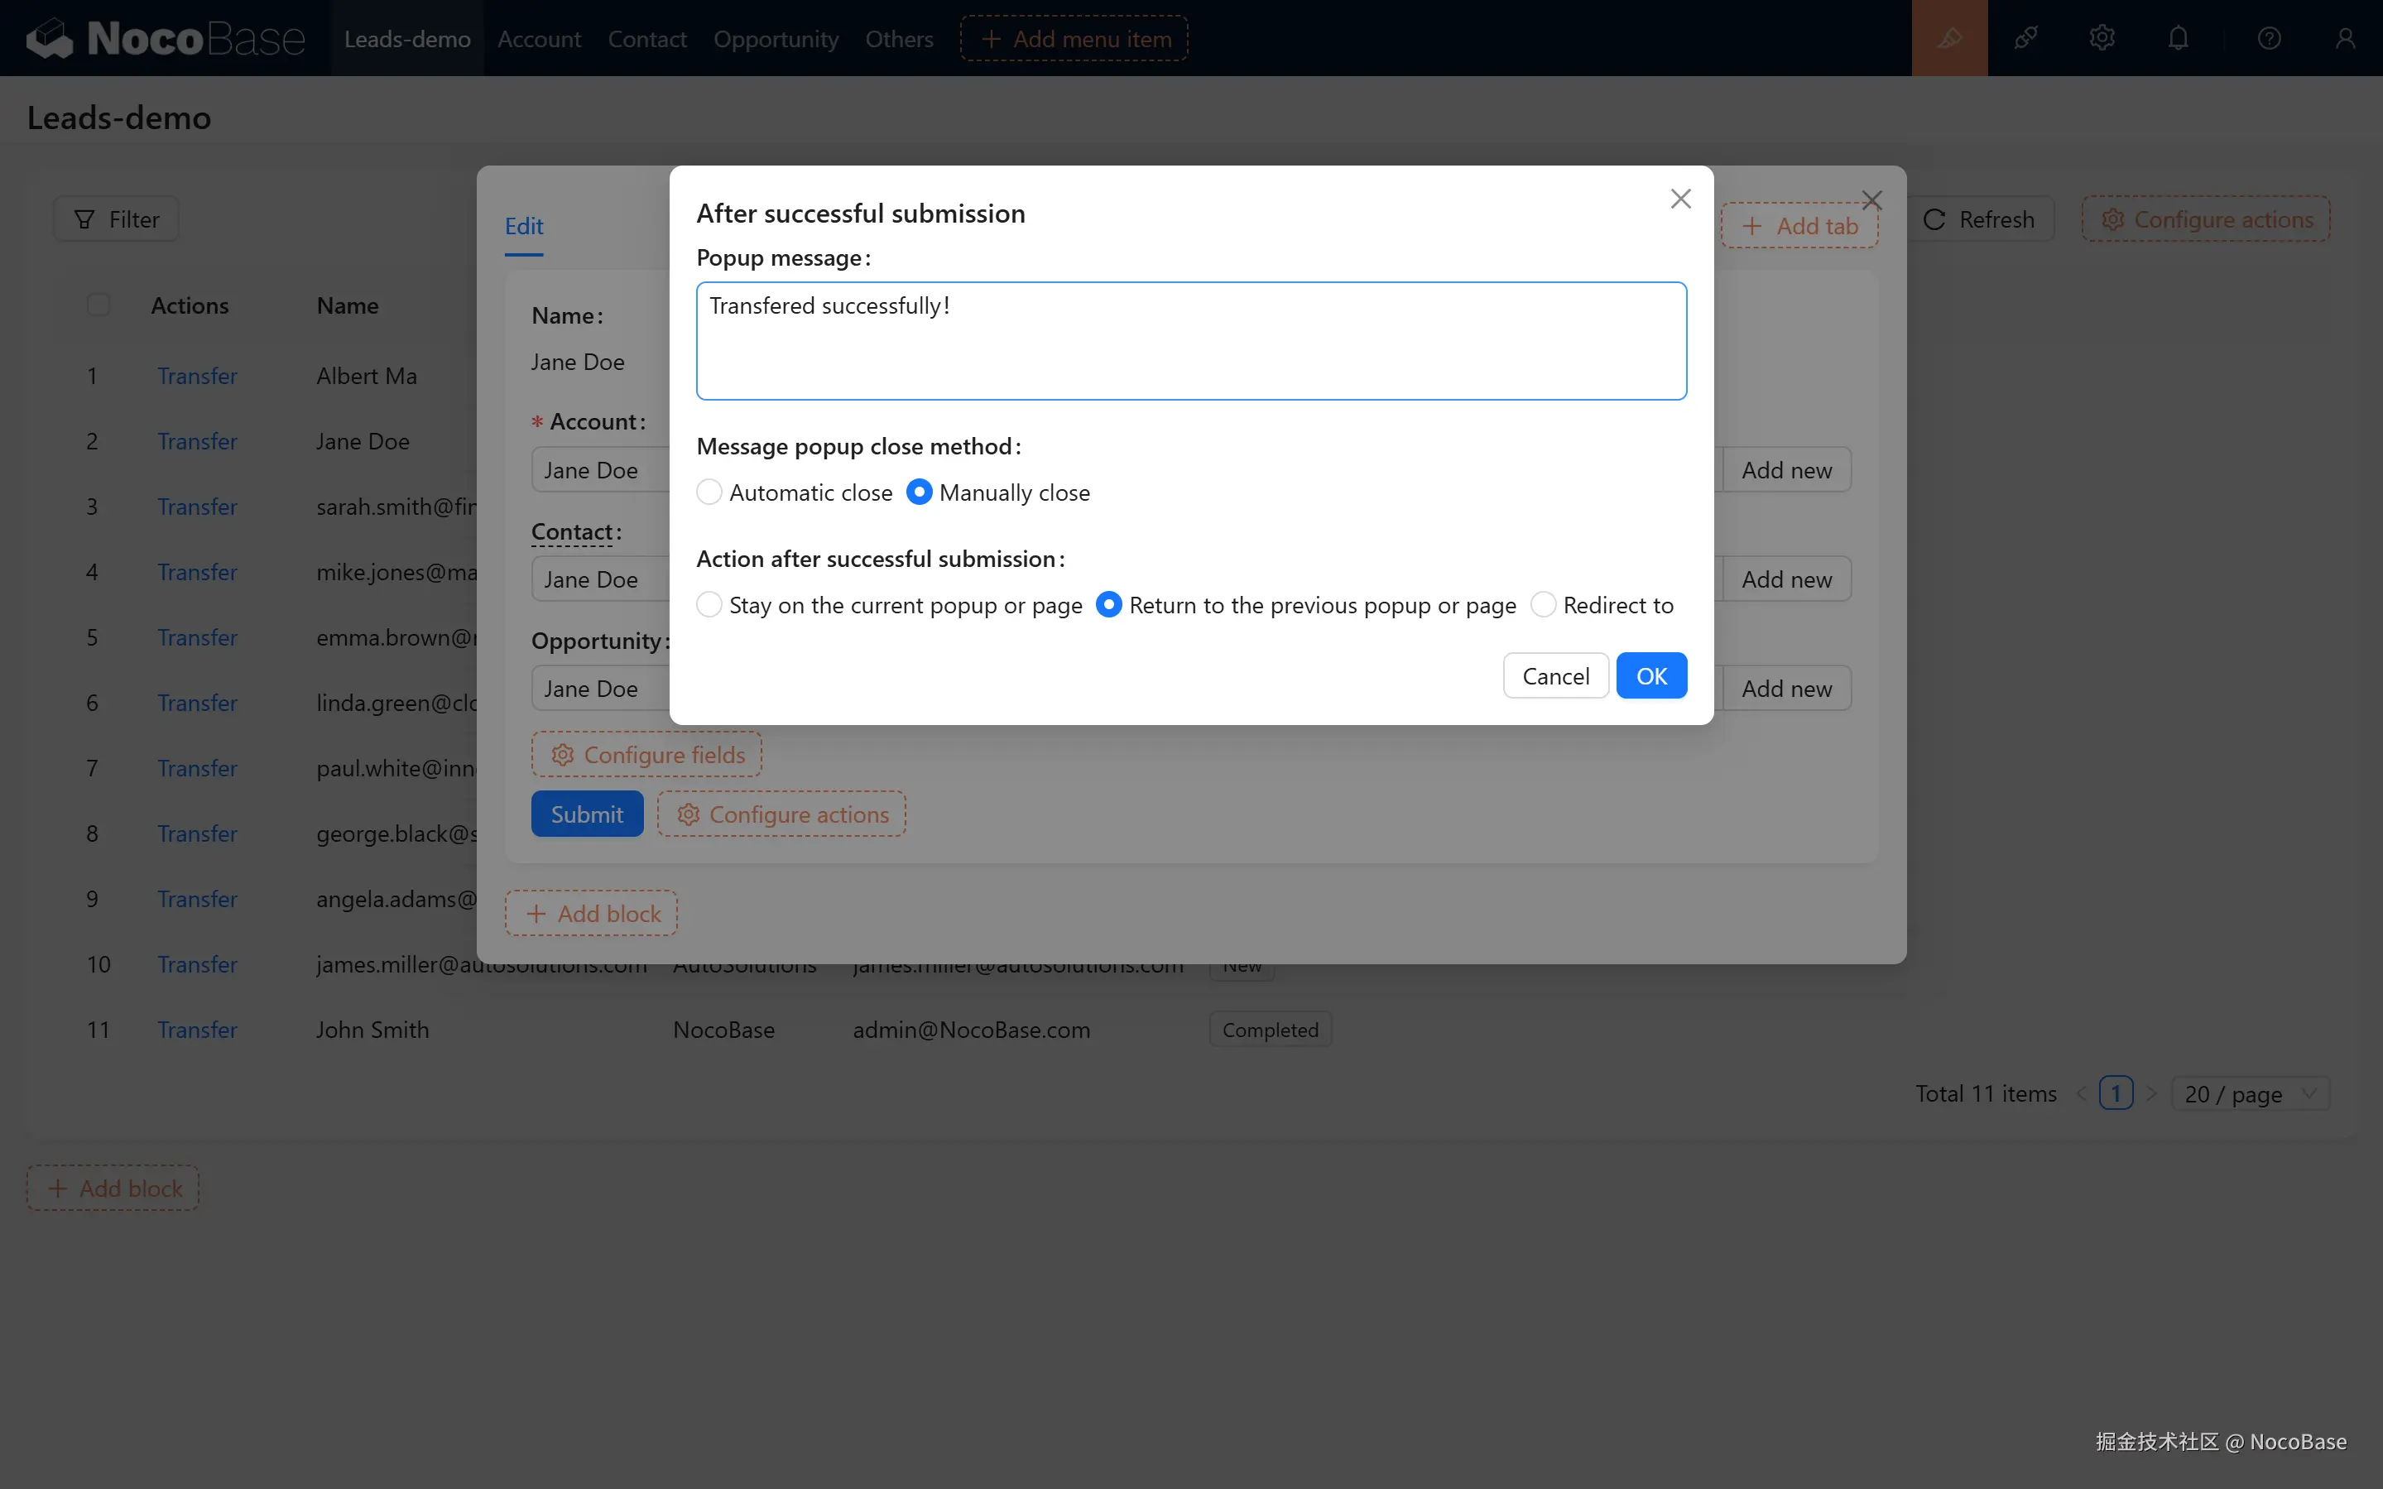Click Transfer link in row 3
The width and height of the screenshot is (2383, 1489).
197,507
